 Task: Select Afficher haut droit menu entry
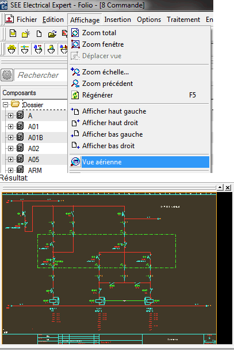pos(139,123)
